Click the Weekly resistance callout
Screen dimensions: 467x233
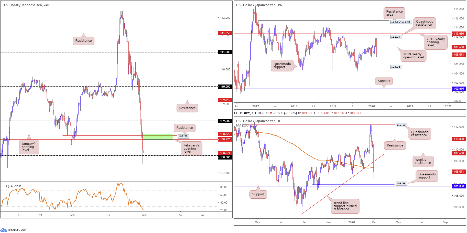point(423,161)
